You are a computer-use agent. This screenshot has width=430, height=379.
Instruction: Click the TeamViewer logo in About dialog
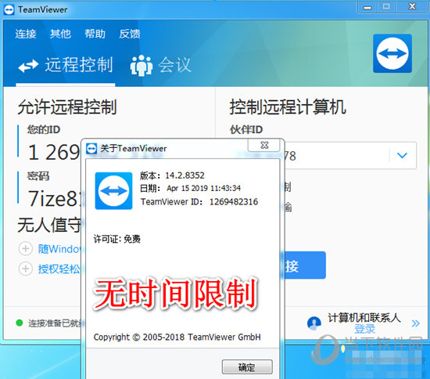click(x=113, y=191)
